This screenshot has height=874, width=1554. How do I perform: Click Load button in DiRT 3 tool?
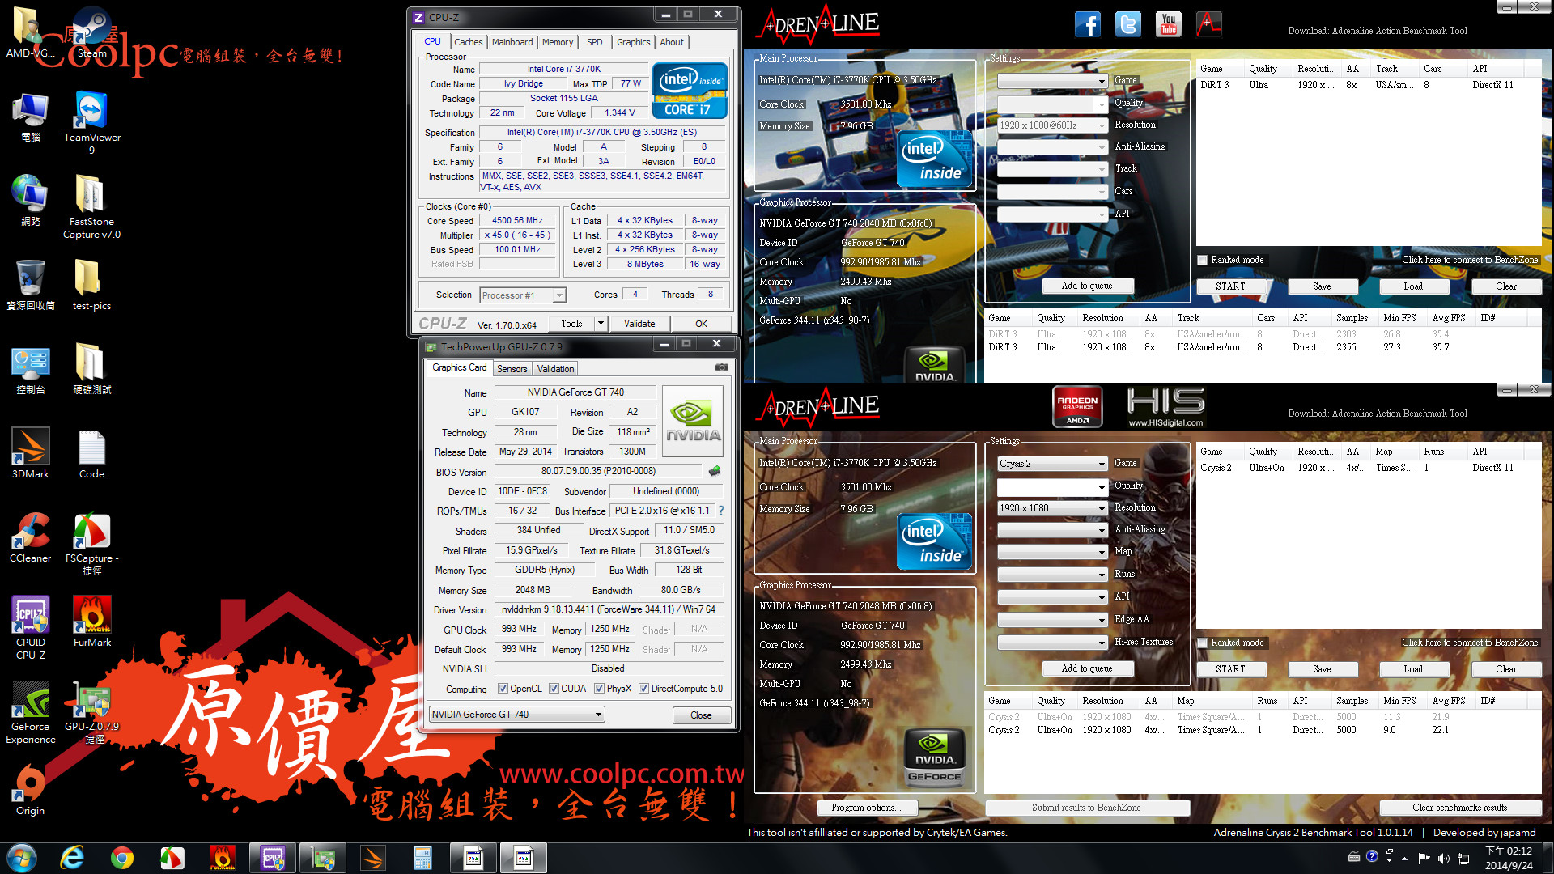(x=1413, y=286)
